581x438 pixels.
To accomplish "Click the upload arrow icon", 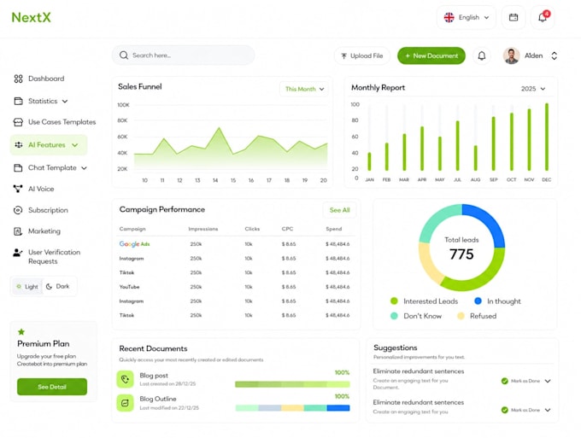I will pos(343,55).
